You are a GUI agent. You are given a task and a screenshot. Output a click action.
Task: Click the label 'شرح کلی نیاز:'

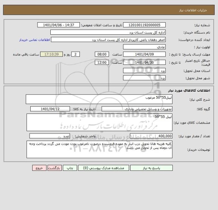pyautogui.click(x=200, y=100)
